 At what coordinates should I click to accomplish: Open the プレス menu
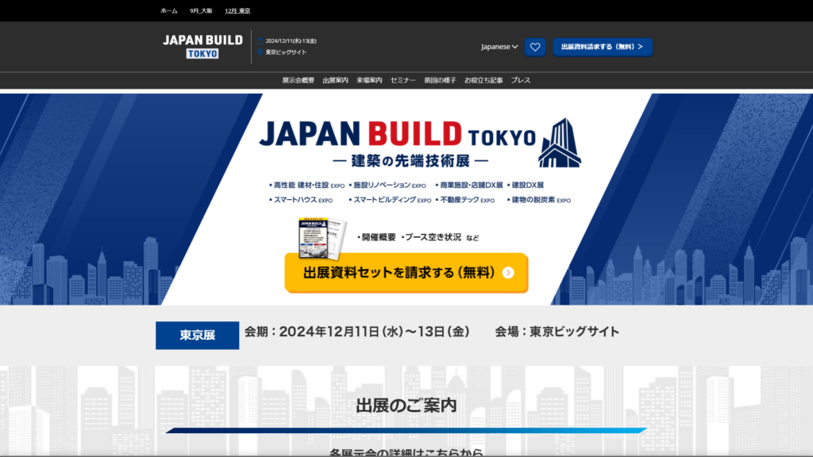click(x=521, y=80)
